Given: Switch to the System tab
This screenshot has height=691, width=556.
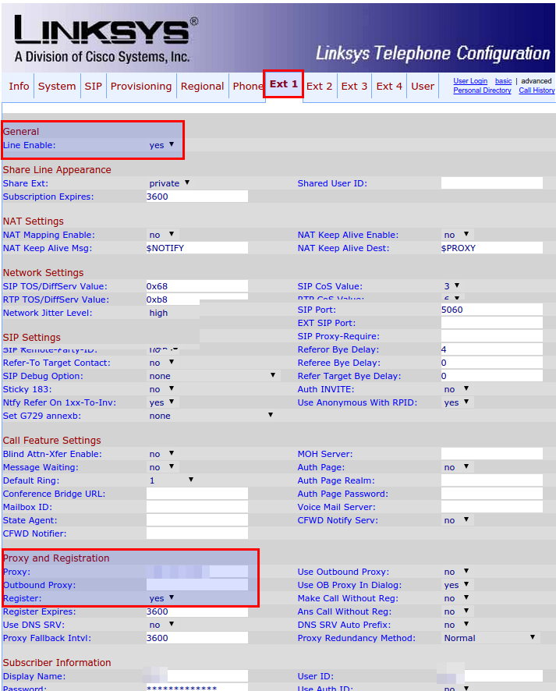Looking at the screenshot, I should 57,87.
